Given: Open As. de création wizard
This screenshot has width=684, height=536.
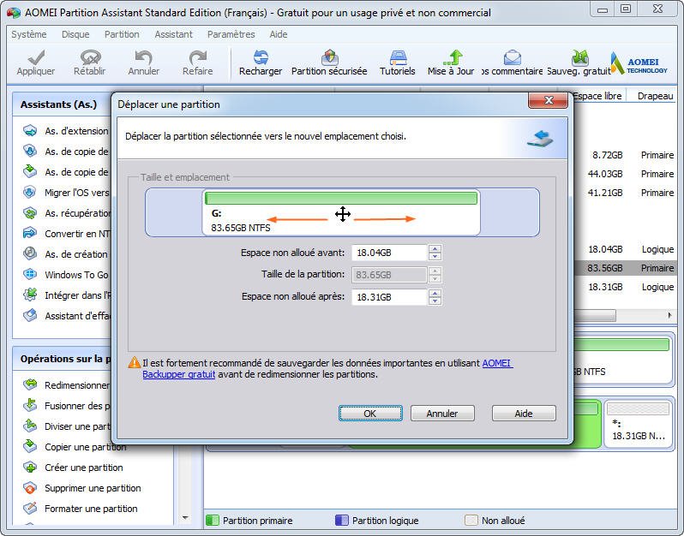Looking at the screenshot, I should [65, 254].
